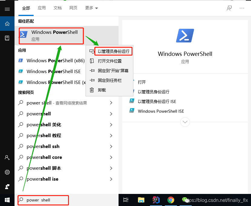Click the 搜索网页 section heading
The image size is (251, 206).
(26, 92)
